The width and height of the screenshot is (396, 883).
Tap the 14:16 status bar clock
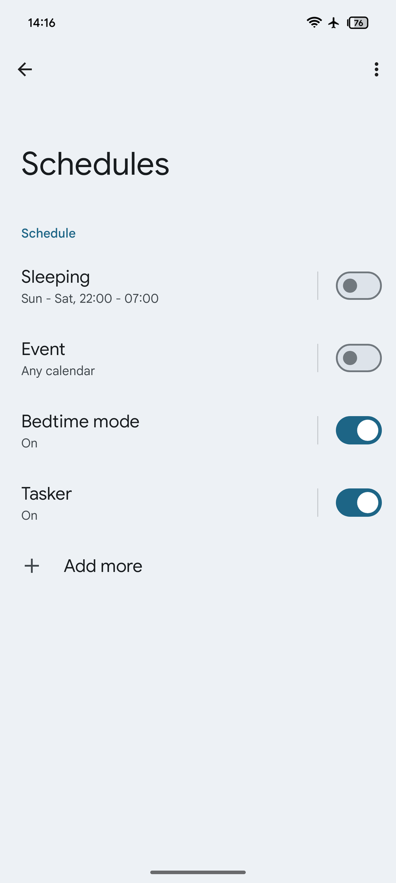41,23
